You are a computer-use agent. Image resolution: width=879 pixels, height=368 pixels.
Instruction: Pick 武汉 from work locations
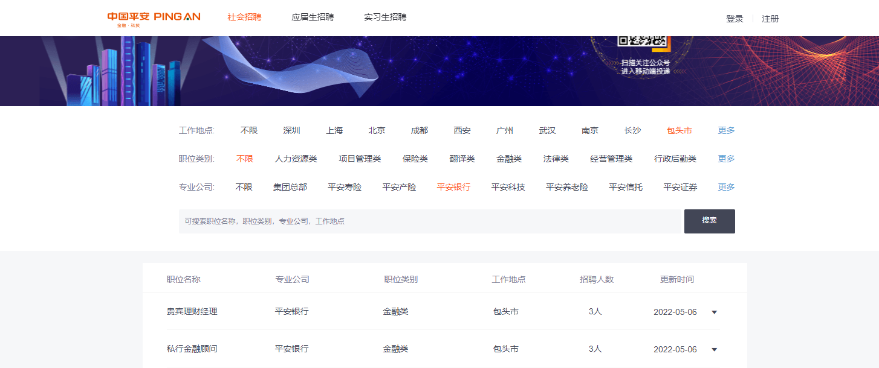548,130
